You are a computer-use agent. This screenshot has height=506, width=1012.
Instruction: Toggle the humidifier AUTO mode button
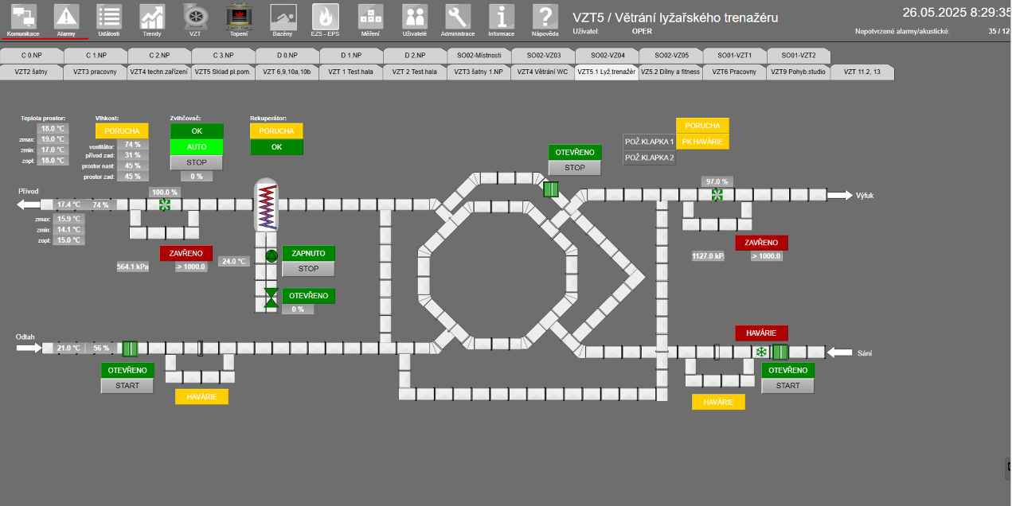[197, 146]
